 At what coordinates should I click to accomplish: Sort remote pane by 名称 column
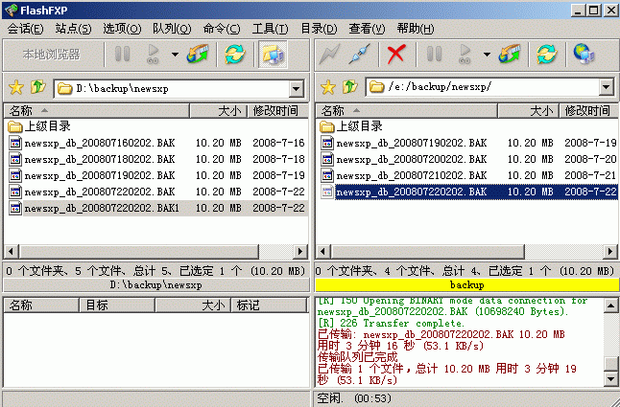coord(407,111)
